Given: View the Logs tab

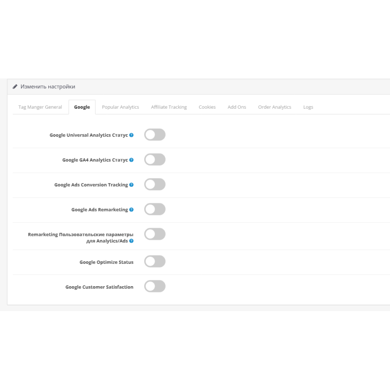Looking at the screenshot, I should click(x=308, y=107).
